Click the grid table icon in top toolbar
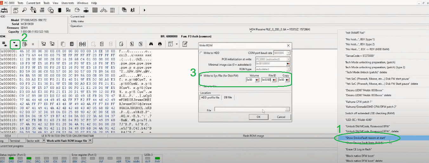The image size is (429, 163). [95, 10]
